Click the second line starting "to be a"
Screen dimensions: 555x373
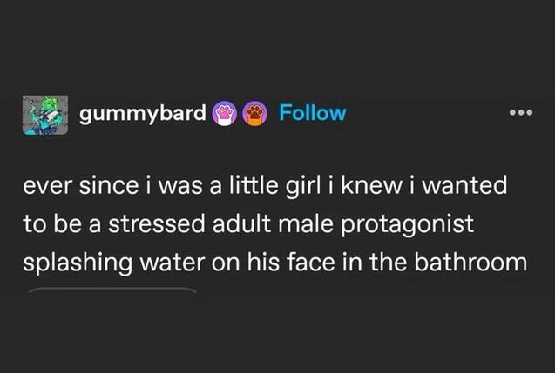(247, 224)
